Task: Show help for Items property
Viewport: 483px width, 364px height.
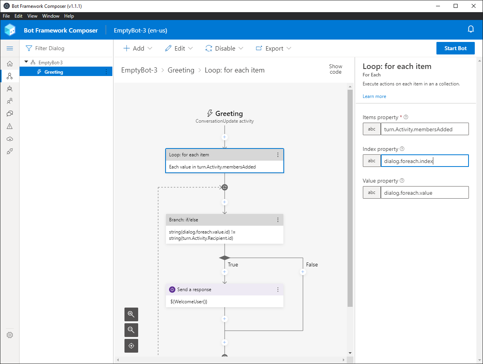Action: tap(406, 117)
